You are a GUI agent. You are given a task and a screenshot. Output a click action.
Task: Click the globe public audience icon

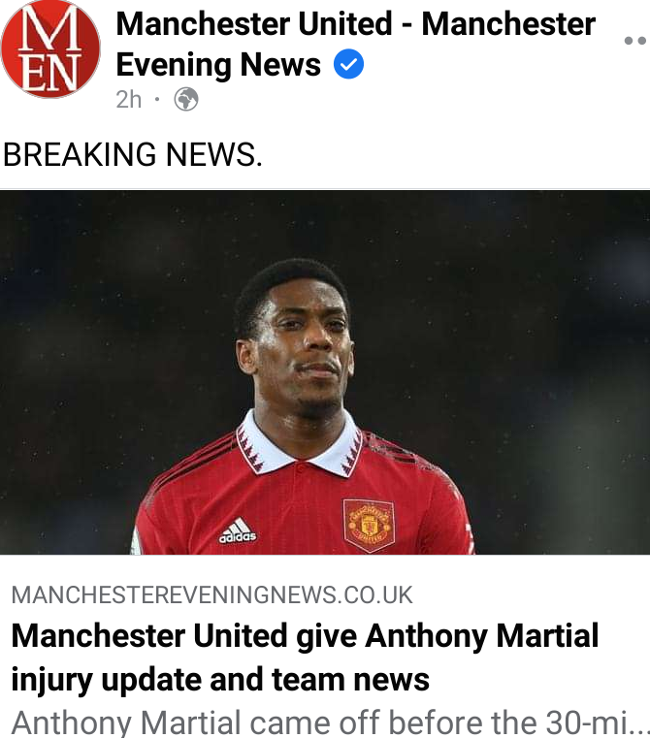click(x=186, y=99)
